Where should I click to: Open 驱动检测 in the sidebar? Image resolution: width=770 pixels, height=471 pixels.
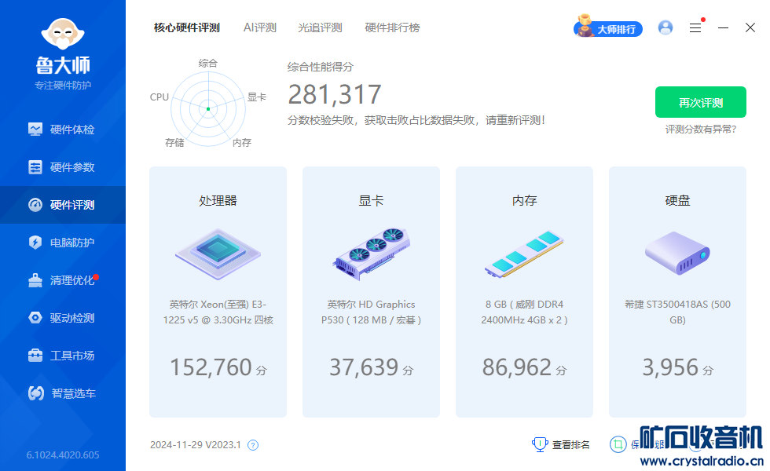(63, 318)
